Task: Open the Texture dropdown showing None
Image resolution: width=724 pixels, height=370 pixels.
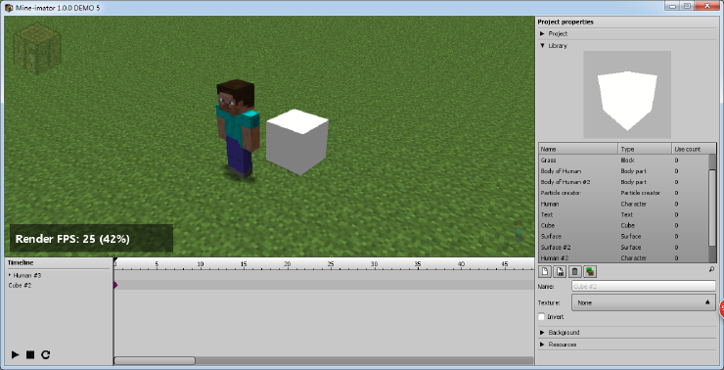Action: [x=644, y=302]
